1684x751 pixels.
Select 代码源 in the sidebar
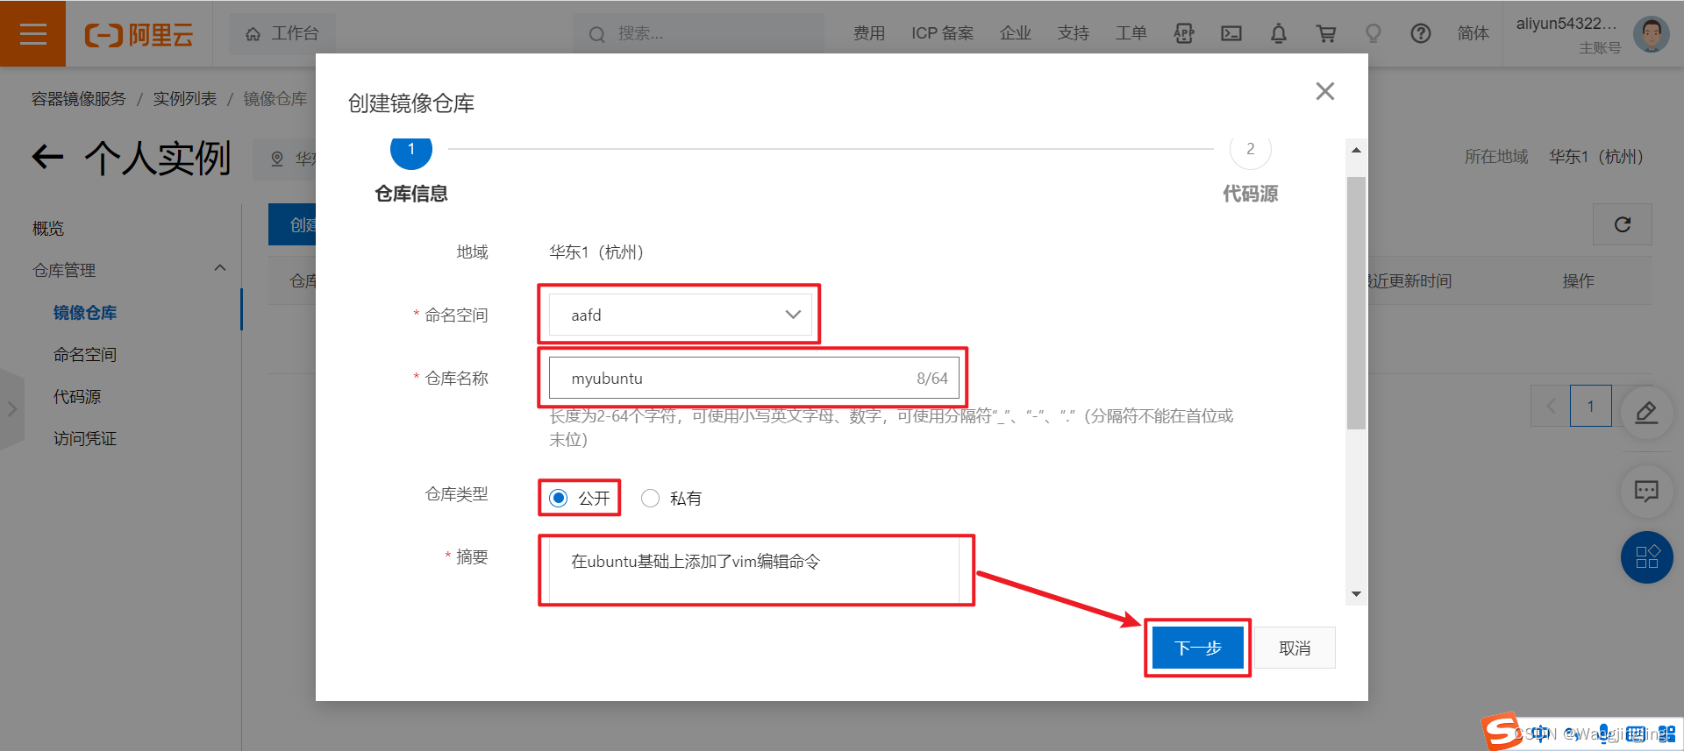(x=77, y=397)
